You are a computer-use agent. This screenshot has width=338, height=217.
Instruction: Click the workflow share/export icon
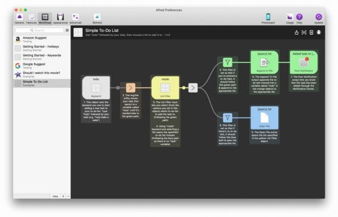point(297,32)
